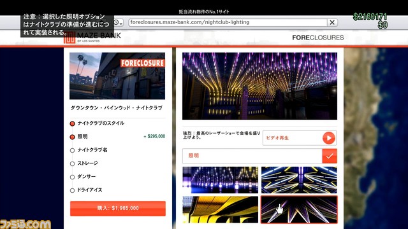Select the ナイトクラブ名 step
The image size is (408, 229).
(89, 150)
